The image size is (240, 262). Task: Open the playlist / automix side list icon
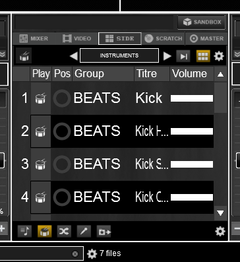pos(24,232)
